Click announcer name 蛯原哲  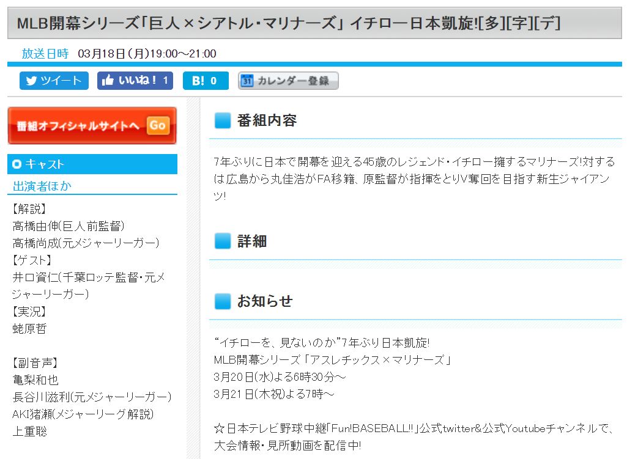tap(29, 328)
